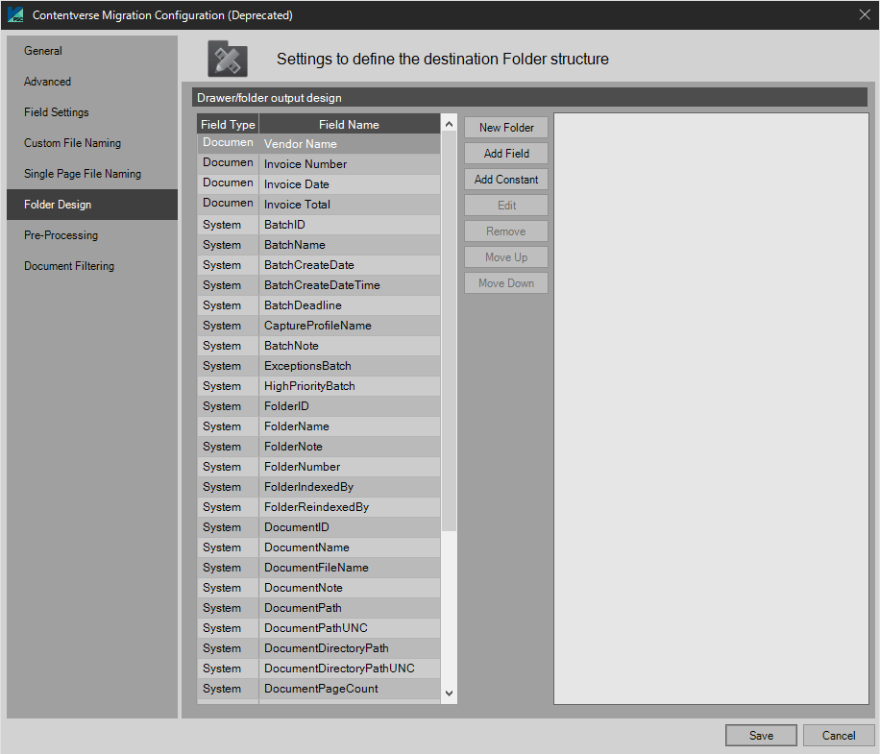
Task: Click the scroll up arrow of field list
Action: click(x=449, y=124)
